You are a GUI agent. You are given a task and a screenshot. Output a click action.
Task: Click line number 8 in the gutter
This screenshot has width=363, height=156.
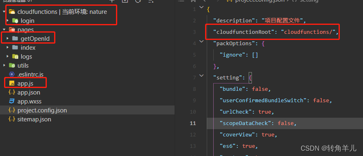(194, 89)
